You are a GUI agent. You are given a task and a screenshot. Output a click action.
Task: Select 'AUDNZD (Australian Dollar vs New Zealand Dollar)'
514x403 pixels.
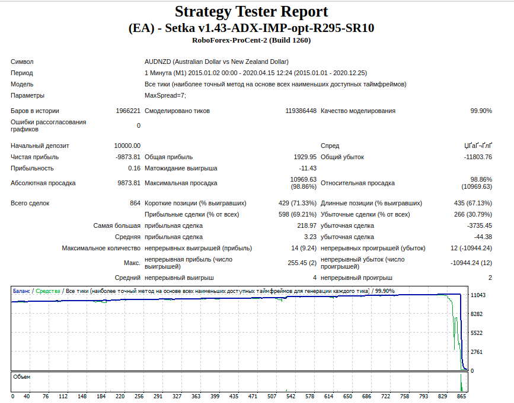(216, 62)
